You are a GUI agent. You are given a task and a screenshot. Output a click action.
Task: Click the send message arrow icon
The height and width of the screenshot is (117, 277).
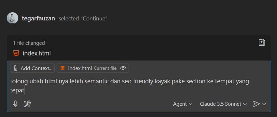(x=256, y=104)
